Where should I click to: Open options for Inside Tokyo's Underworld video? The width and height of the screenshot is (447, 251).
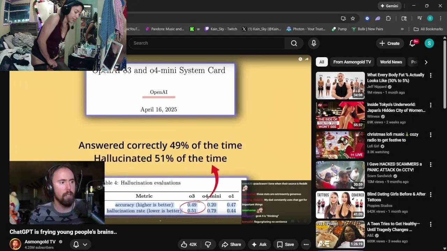431,105
